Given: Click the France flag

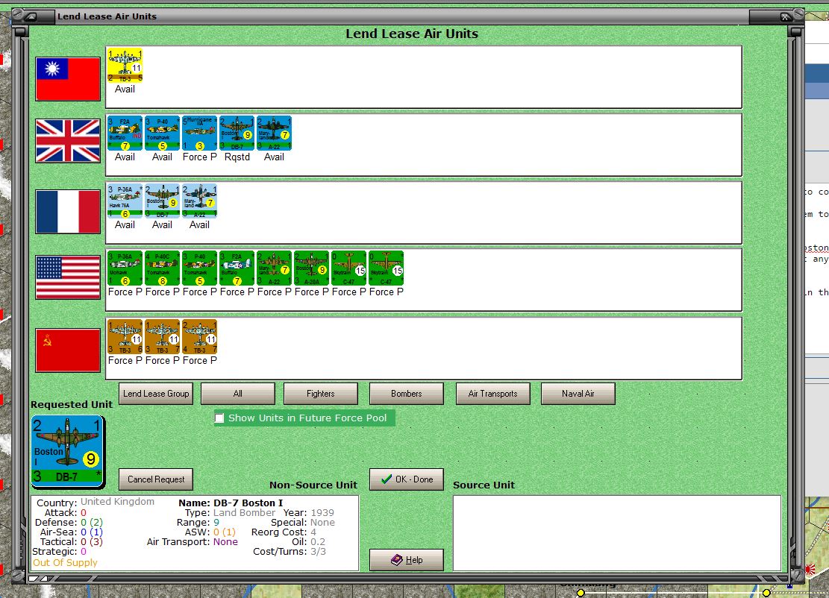Looking at the screenshot, I should (x=68, y=212).
